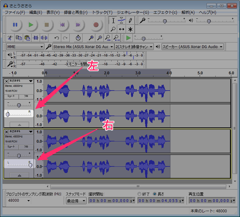Choose the Draw pencil tool
This screenshot has width=240, height=217.
point(130,21)
